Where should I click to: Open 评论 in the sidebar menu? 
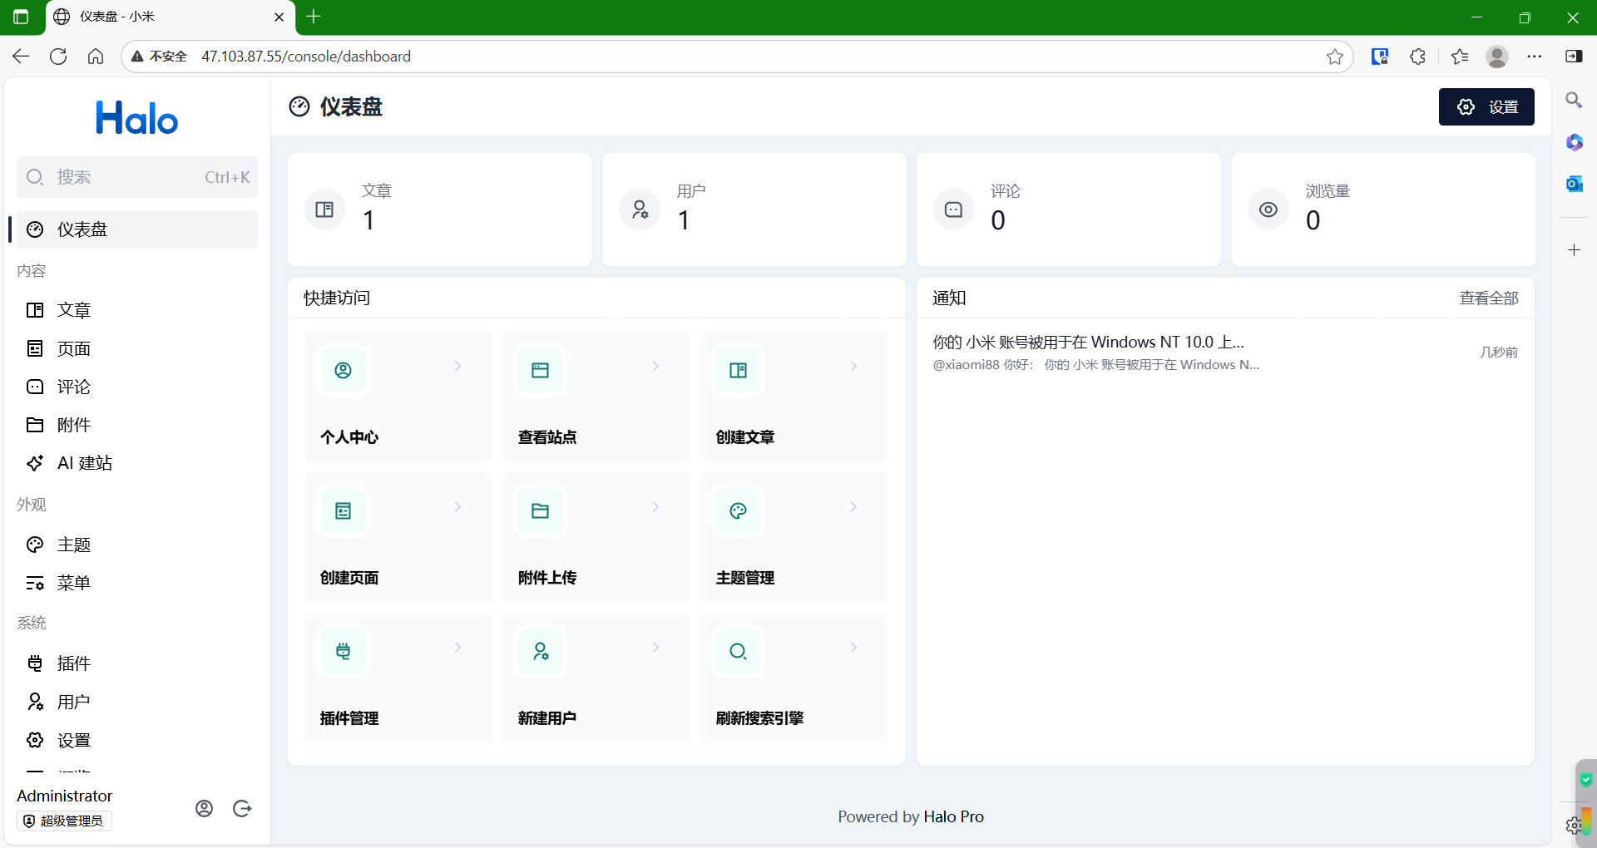pos(137,387)
